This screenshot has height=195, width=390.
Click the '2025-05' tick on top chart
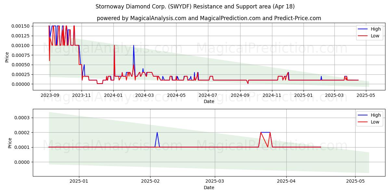pos(367,95)
